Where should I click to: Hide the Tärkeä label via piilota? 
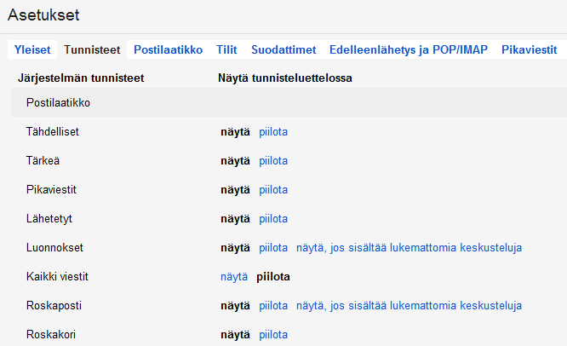pyautogui.click(x=273, y=161)
